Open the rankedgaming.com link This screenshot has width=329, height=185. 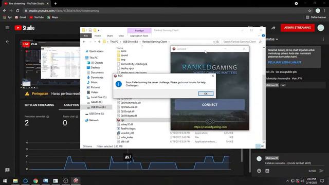[x=210, y=127]
